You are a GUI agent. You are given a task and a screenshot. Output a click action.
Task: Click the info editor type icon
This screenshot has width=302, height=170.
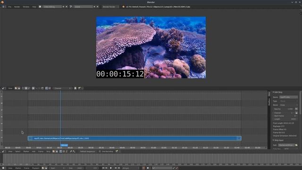pos(3,7)
